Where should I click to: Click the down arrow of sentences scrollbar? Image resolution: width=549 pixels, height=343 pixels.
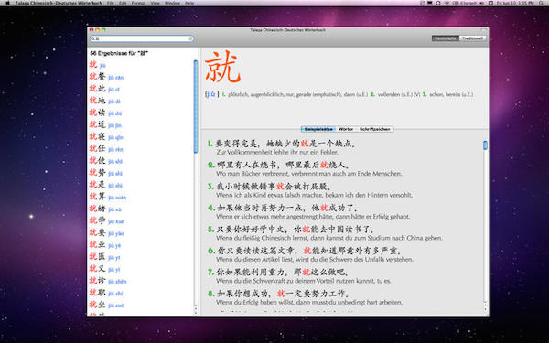point(485,310)
